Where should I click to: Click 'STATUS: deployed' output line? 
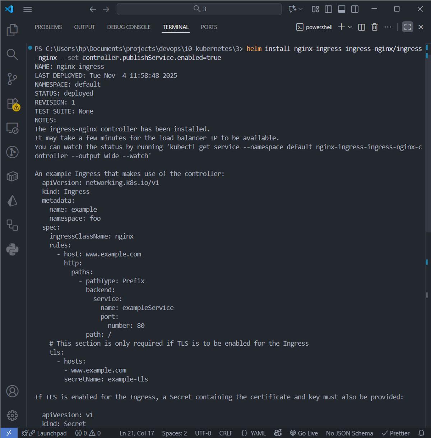(64, 93)
